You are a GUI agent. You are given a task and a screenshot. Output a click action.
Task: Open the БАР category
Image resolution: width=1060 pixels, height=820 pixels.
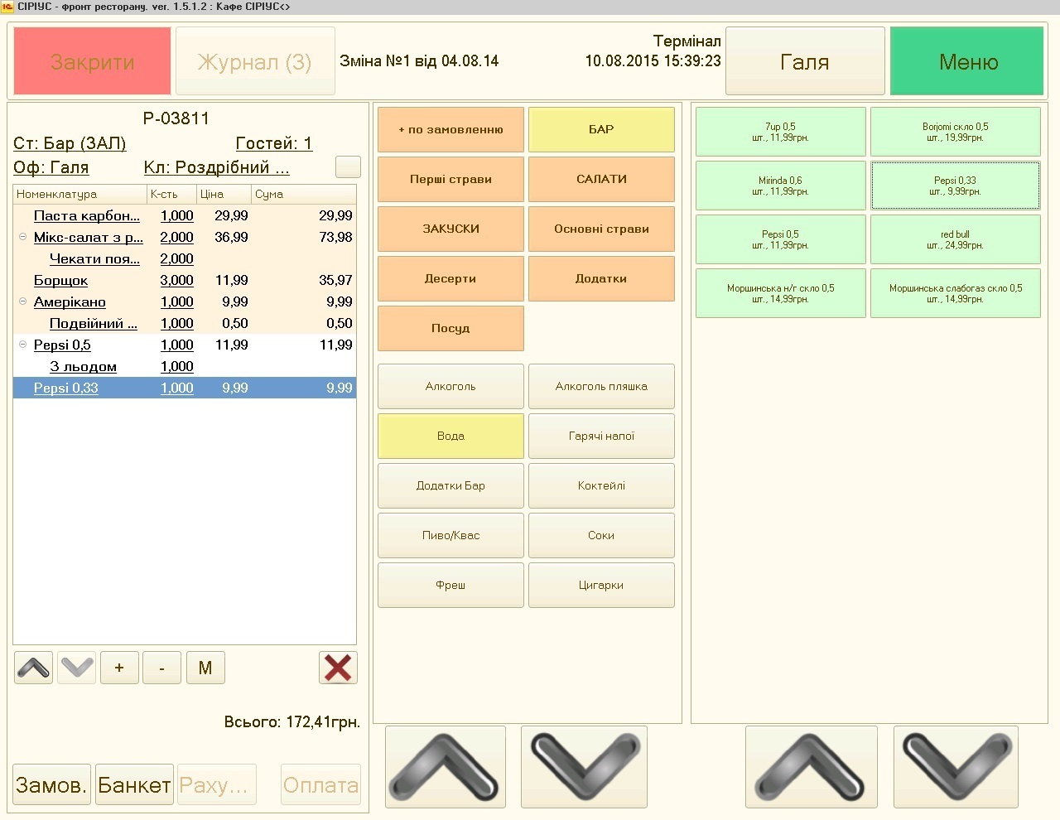601,129
